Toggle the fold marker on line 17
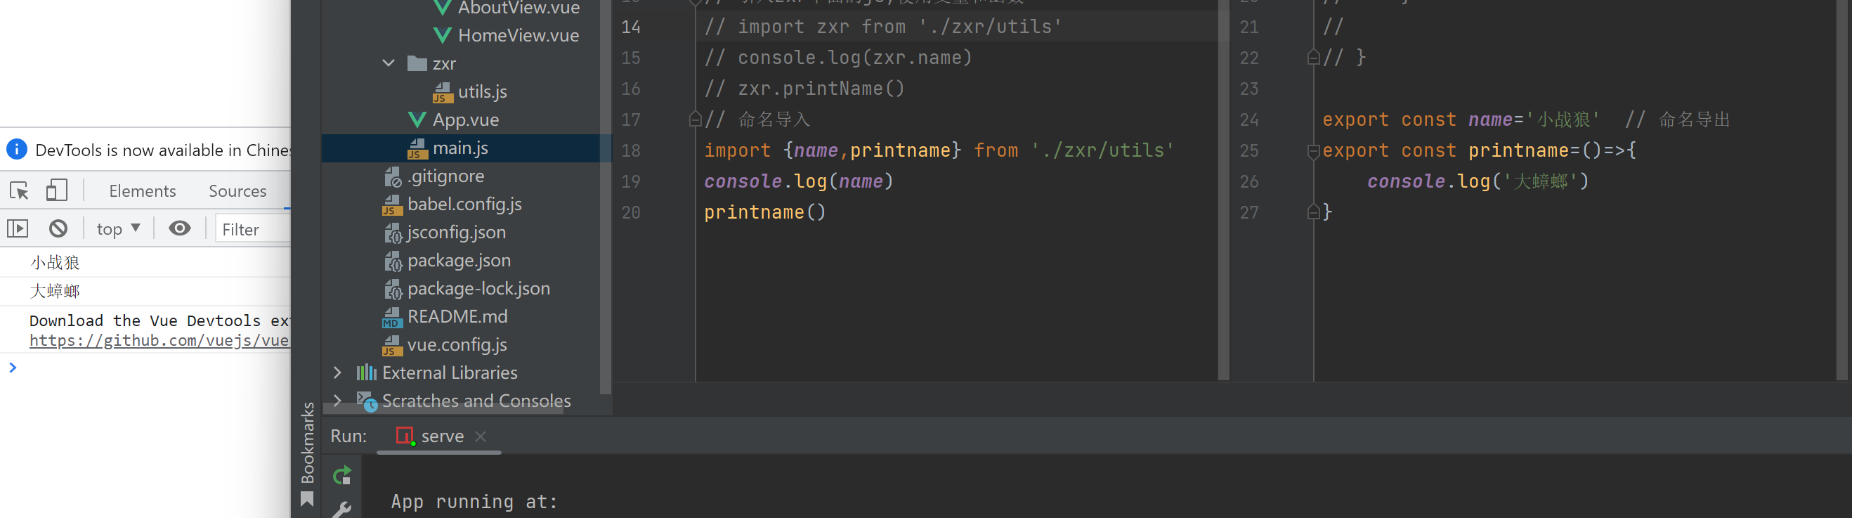The width and height of the screenshot is (1852, 518). pyautogui.click(x=694, y=119)
